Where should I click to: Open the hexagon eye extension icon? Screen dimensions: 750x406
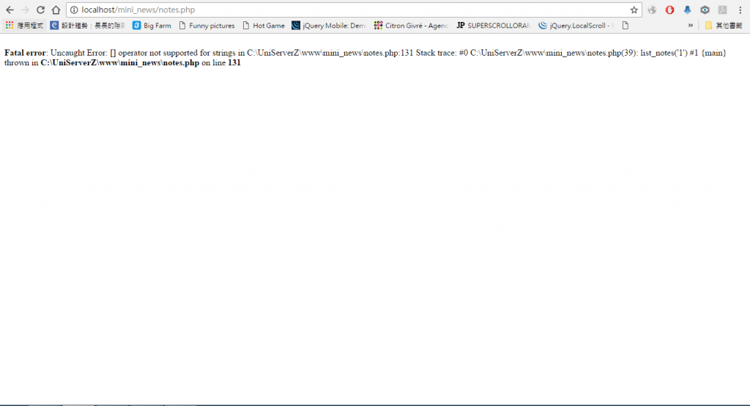[x=705, y=10]
